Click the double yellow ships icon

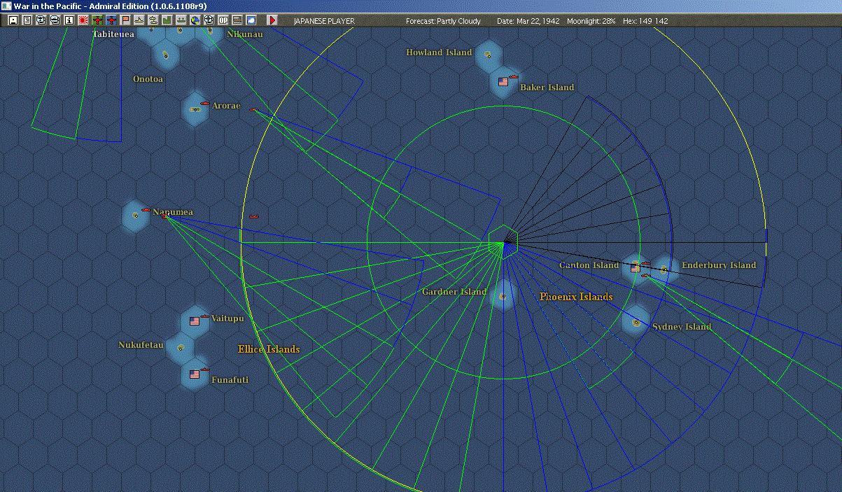coord(153,20)
